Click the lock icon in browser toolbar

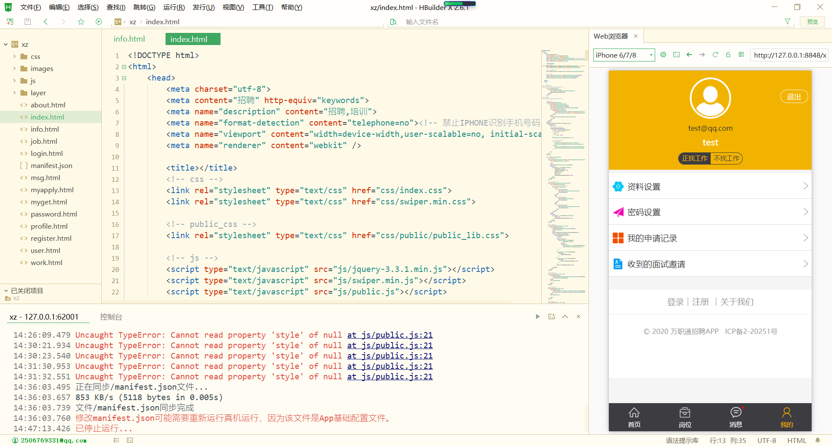point(728,55)
